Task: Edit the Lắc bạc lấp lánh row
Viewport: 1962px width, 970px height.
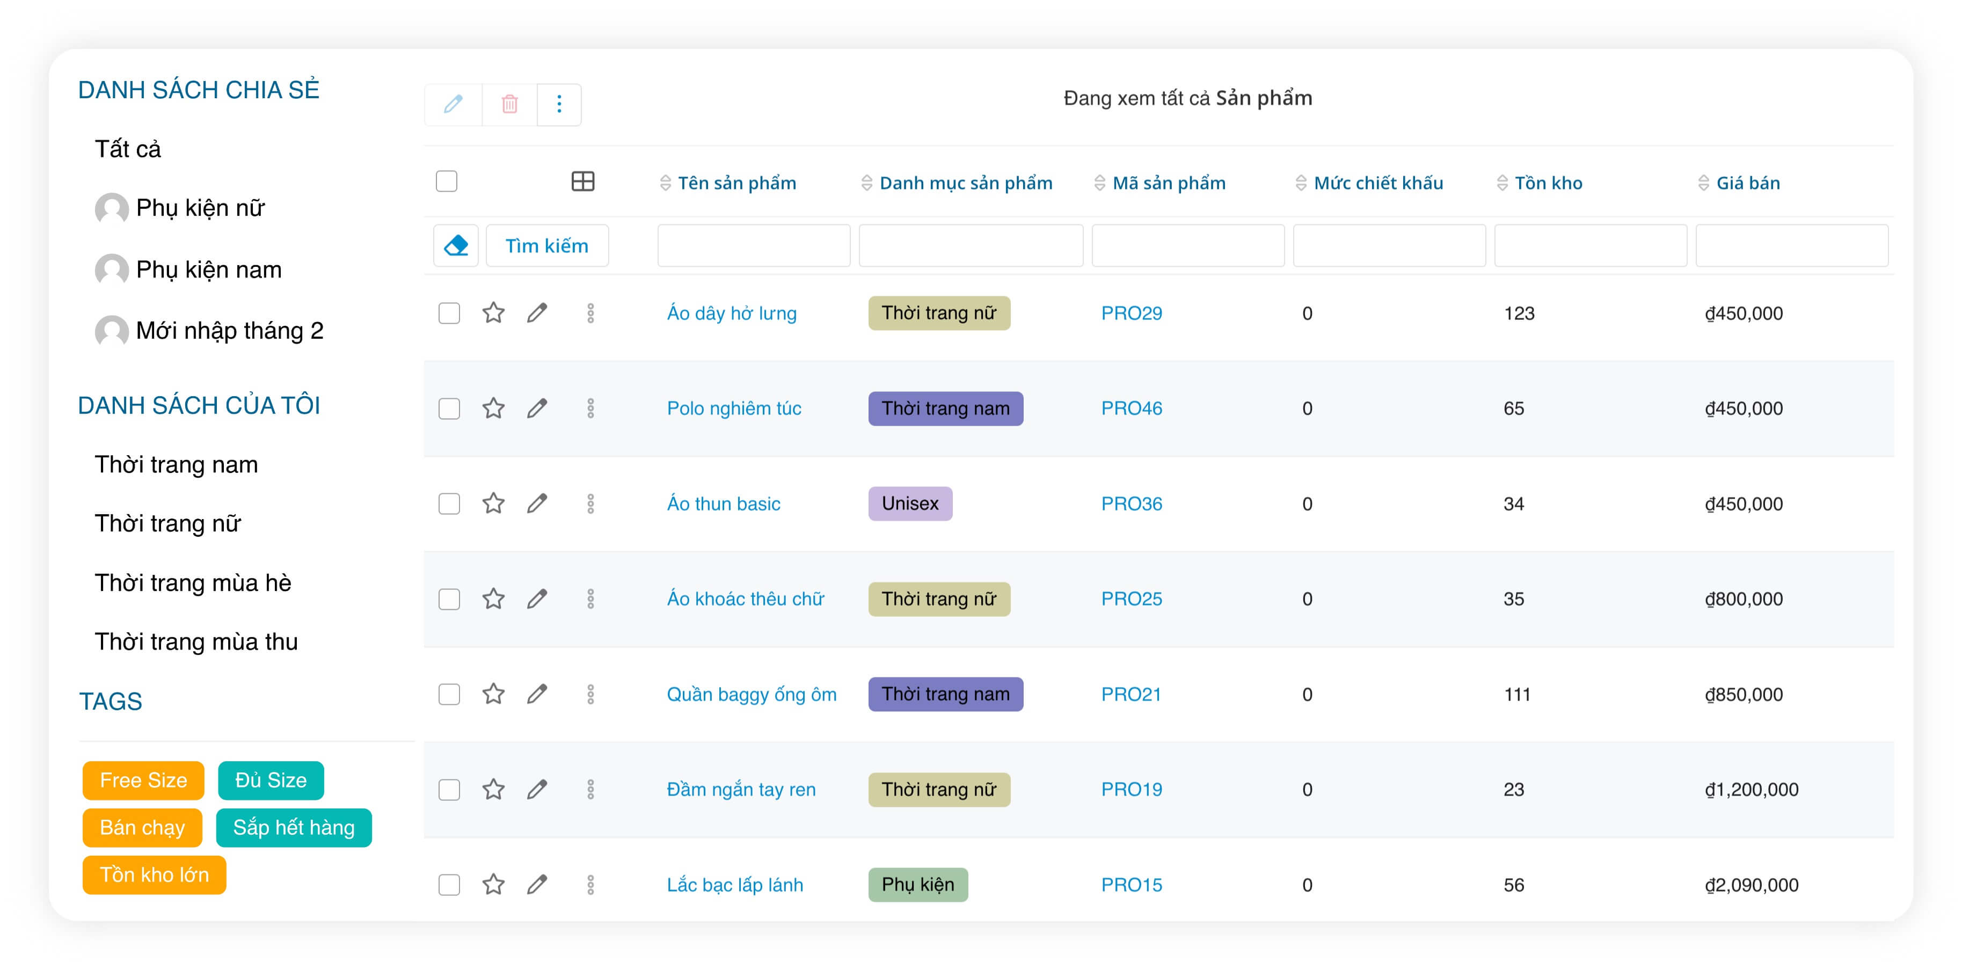Action: [x=537, y=884]
